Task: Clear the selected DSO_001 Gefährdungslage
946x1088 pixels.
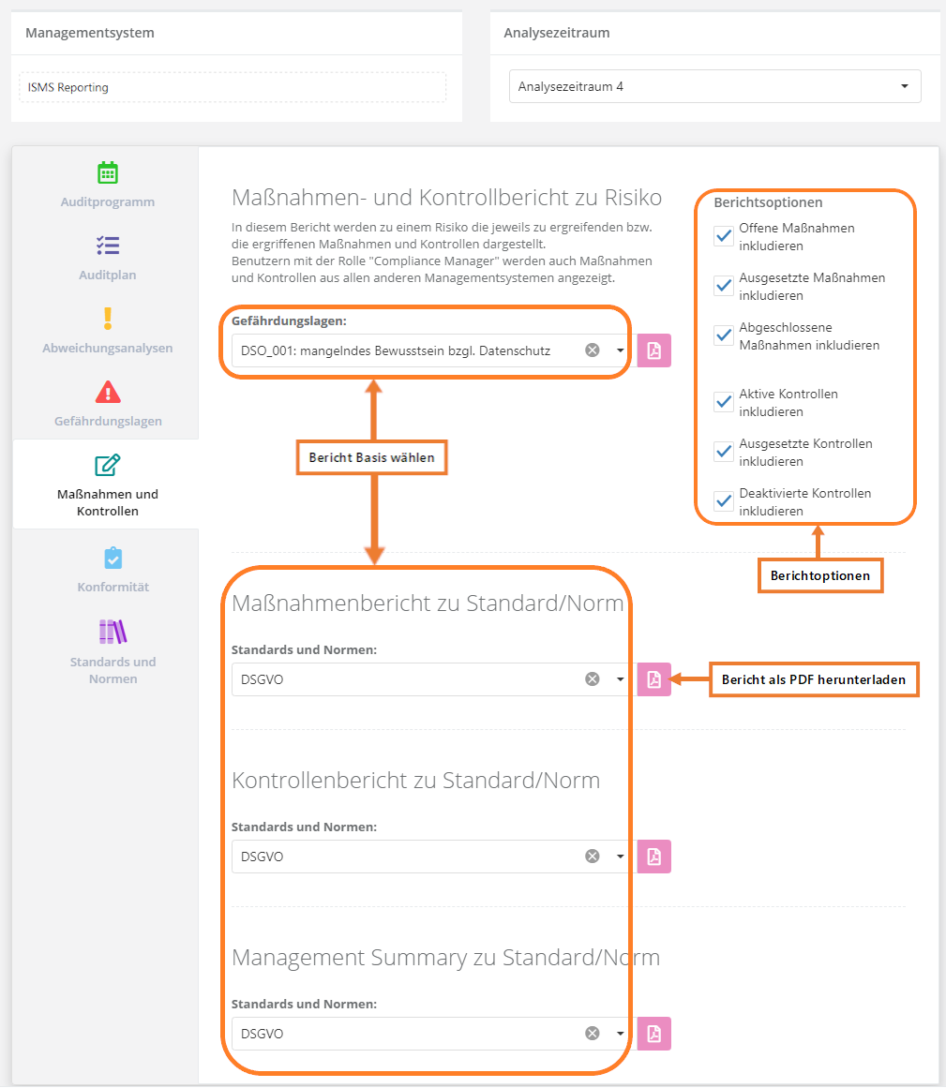Action: pos(593,350)
